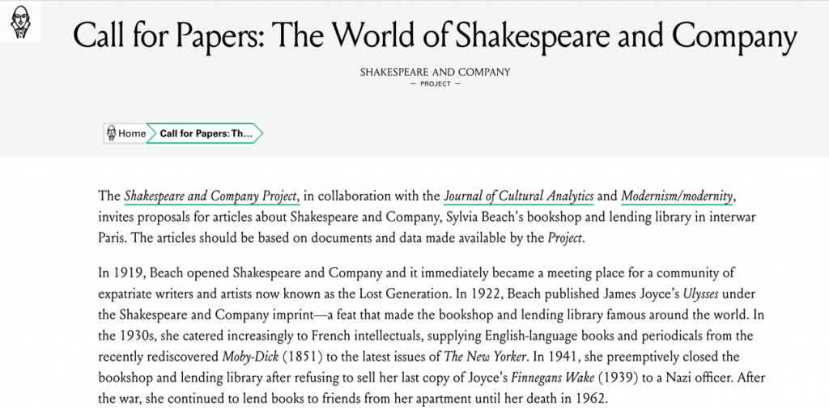Click the PROJECT subtitle under the header
The height and width of the screenshot is (410, 829).
(x=436, y=83)
